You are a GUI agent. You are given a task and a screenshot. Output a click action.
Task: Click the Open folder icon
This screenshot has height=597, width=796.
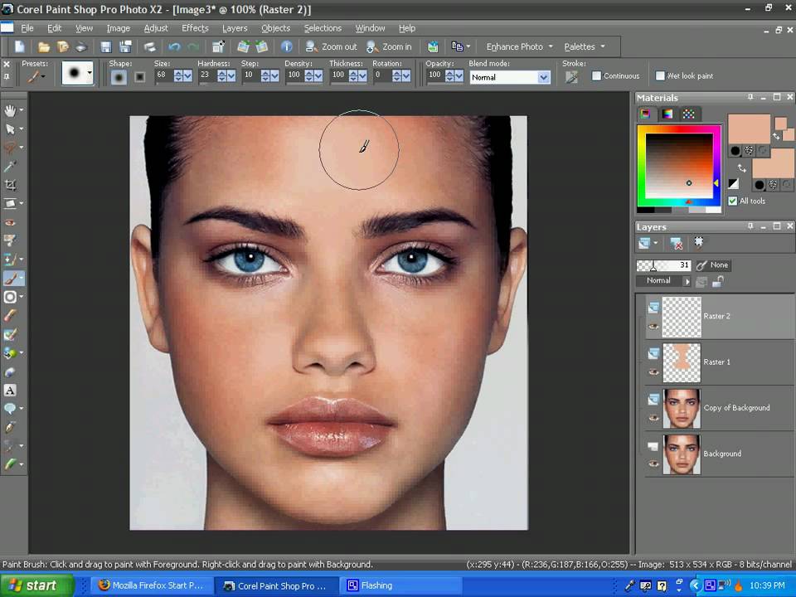click(44, 46)
